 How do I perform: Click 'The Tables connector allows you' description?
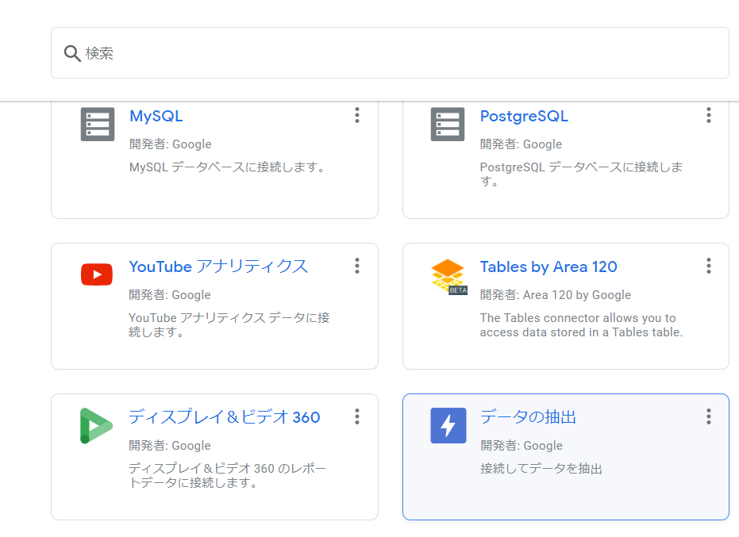coord(581,325)
